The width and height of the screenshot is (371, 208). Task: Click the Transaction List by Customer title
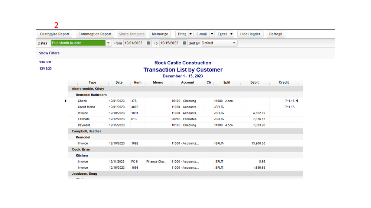(183, 70)
